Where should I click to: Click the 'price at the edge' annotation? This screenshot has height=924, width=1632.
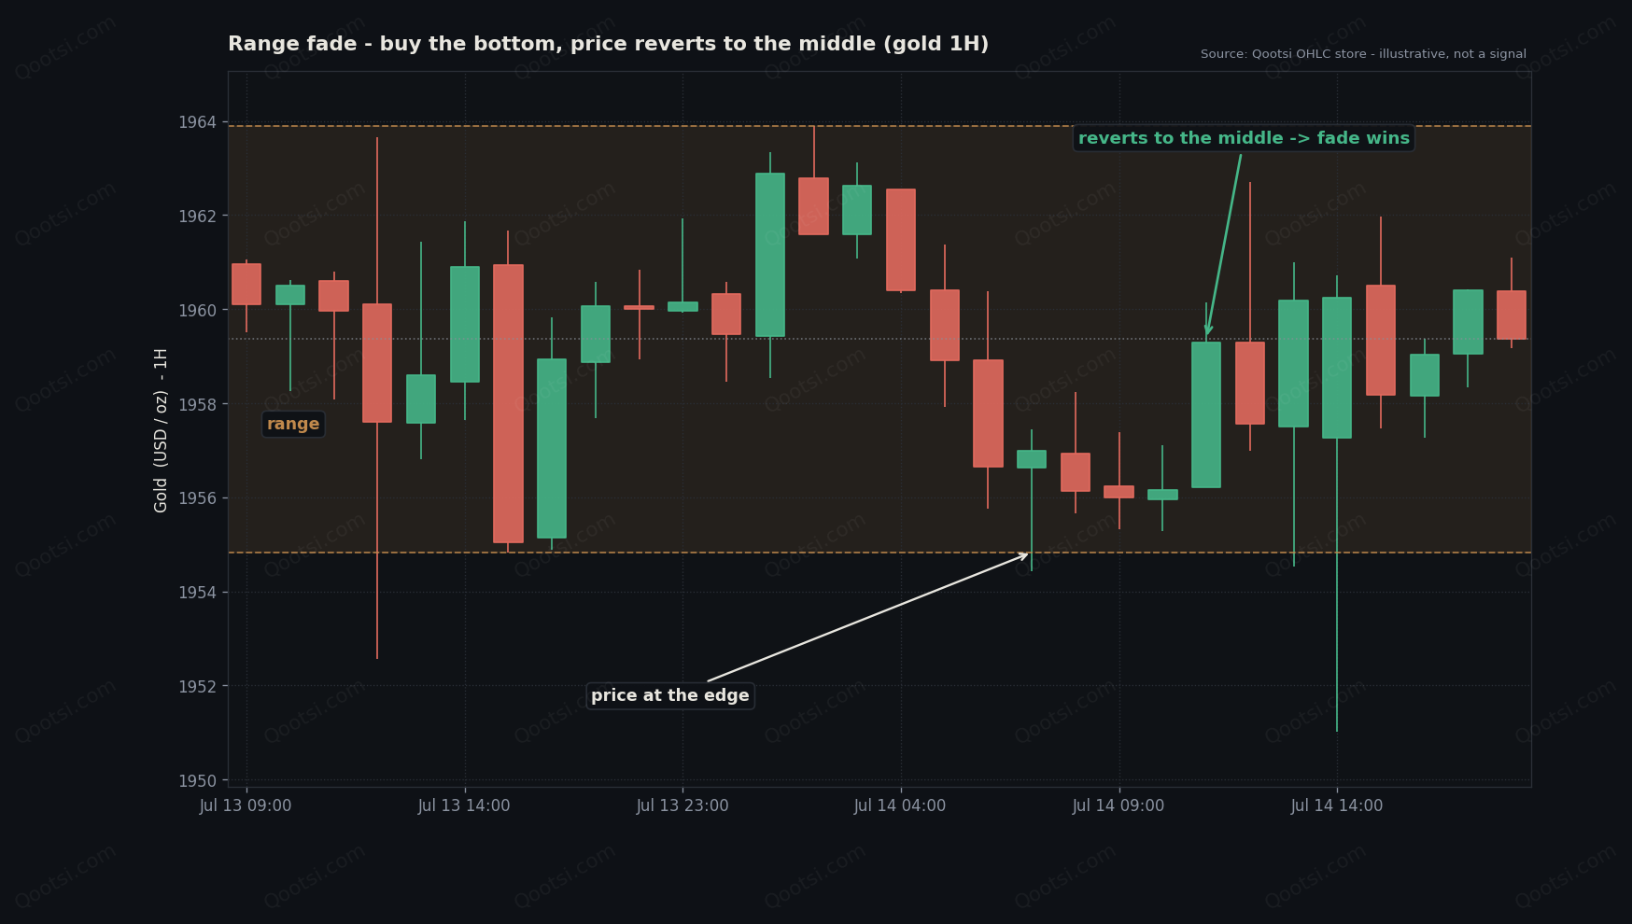pos(670,696)
